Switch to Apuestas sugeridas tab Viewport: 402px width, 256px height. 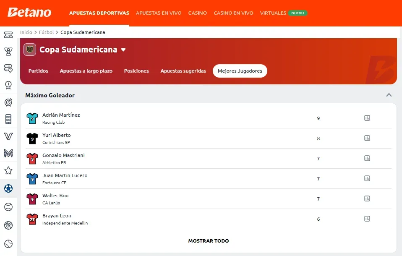tap(183, 71)
